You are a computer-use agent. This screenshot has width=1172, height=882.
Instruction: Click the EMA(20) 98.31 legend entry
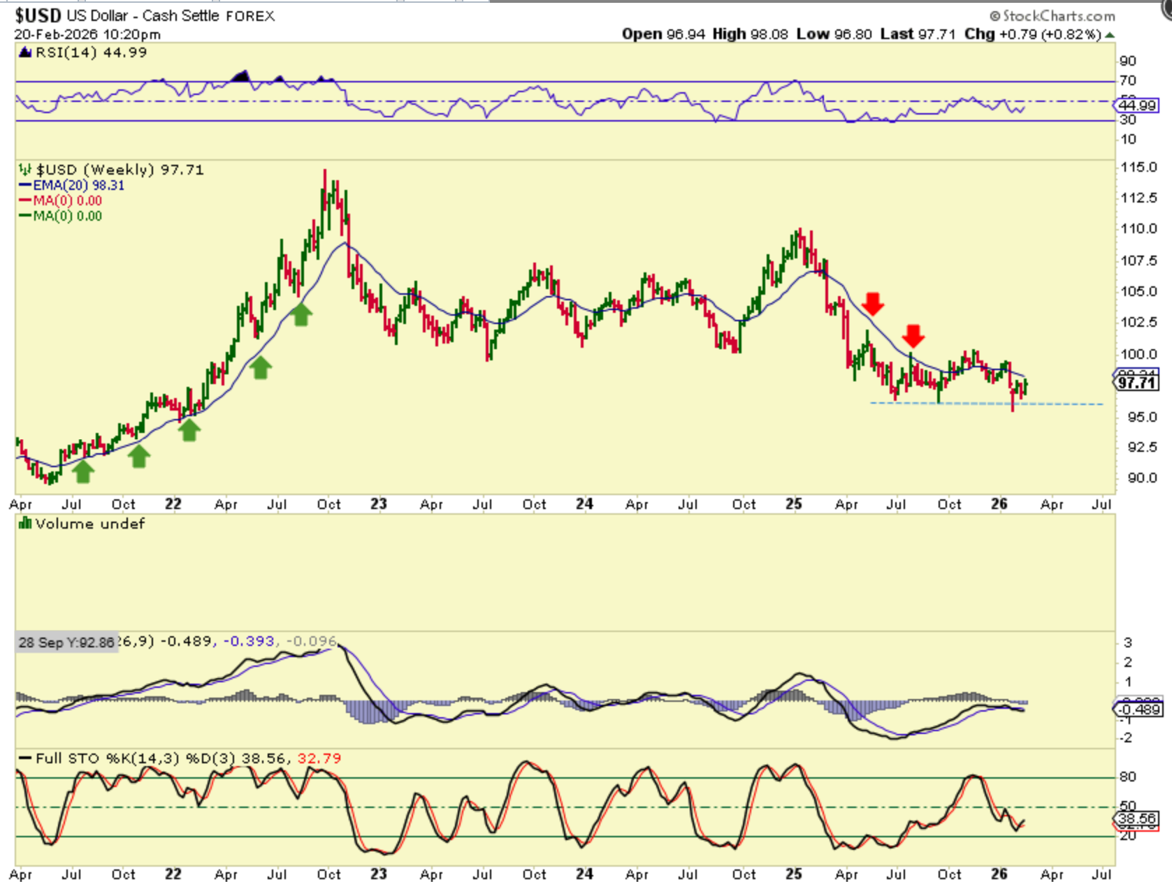[78, 185]
